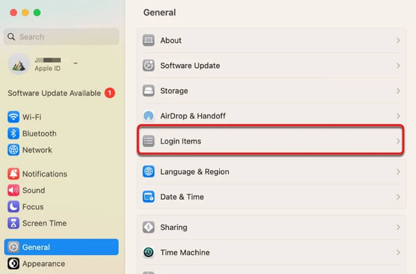This screenshot has height=274, width=416.
Task: Click the General gear icon in sidebar
Action: [13, 247]
